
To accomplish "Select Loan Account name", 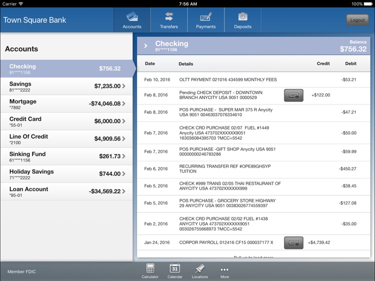I will click(28, 189).
